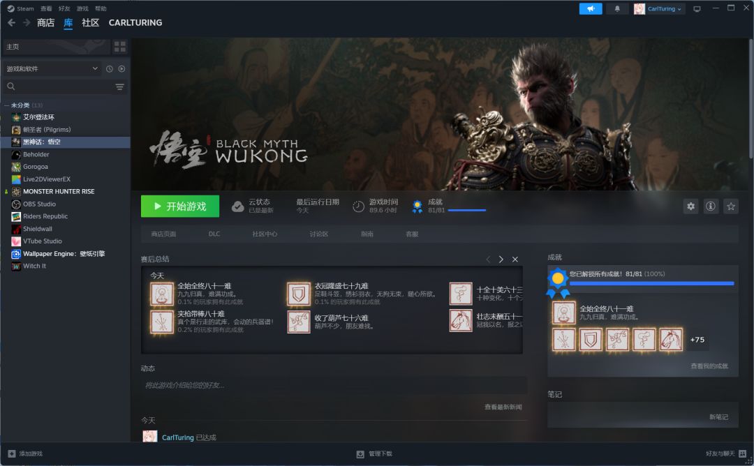Click the cloud status icon

pyautogui.click(x=237, y=206)
